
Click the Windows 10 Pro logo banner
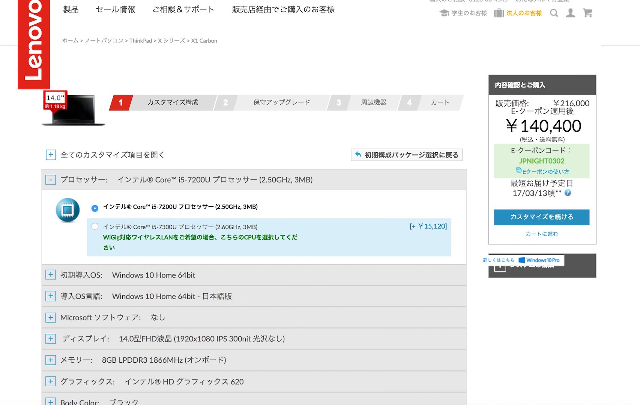pyautogui.click(x=539, y=260)
